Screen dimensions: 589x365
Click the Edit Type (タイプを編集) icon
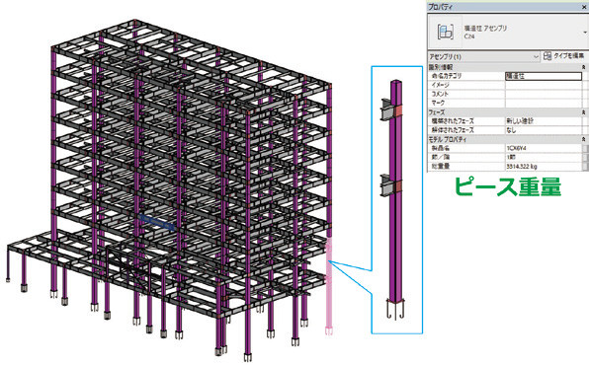coord(547,56)
